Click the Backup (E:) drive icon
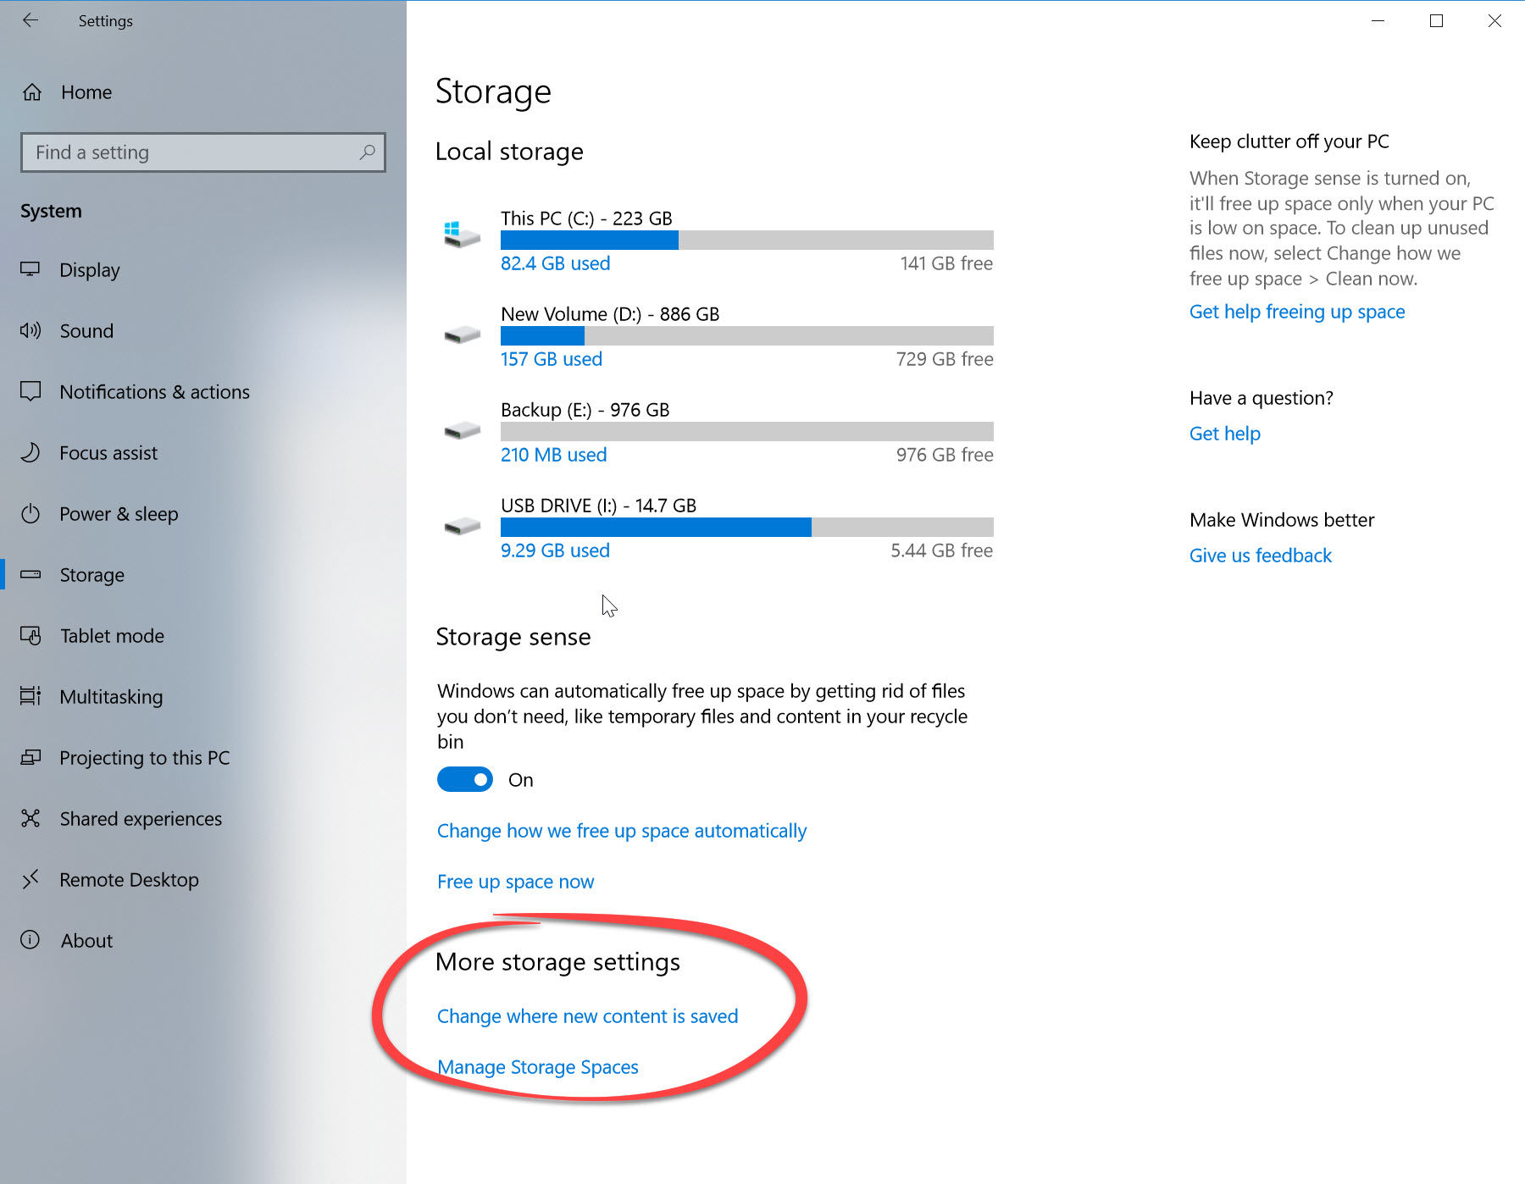The image size is (1525, 1184). click(462, 431)
